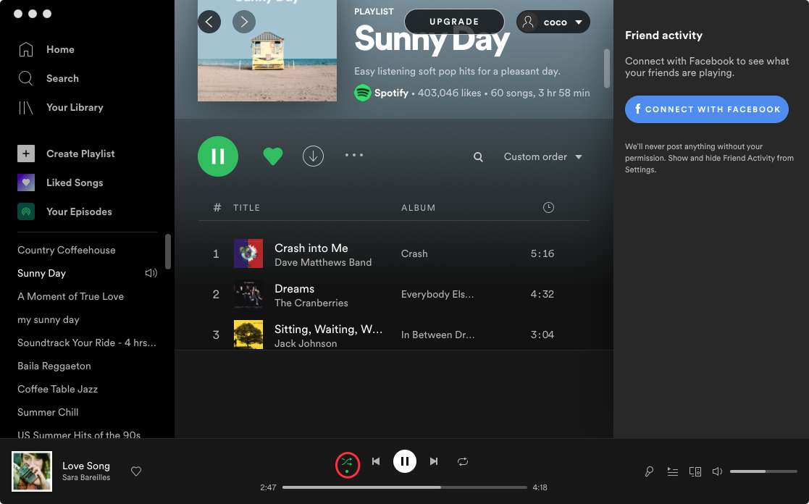
Task: Open the Summer Chill playlist
Action: tap(48, 413)
